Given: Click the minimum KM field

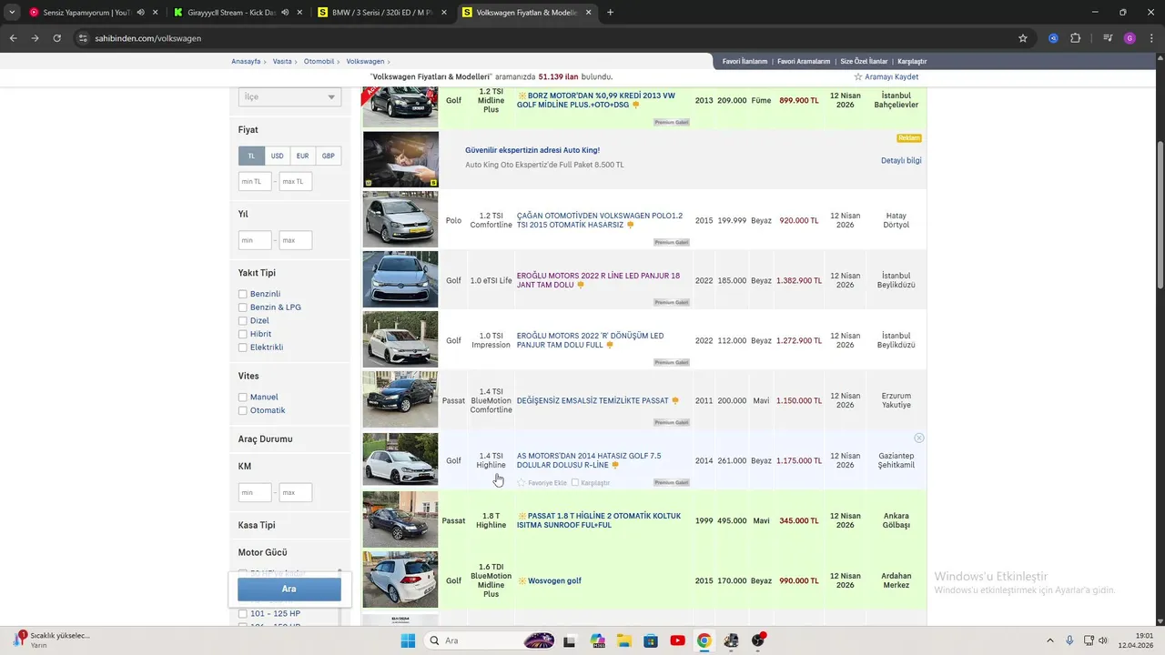Looking at the screenshot, I should click(x=255, y=492).
